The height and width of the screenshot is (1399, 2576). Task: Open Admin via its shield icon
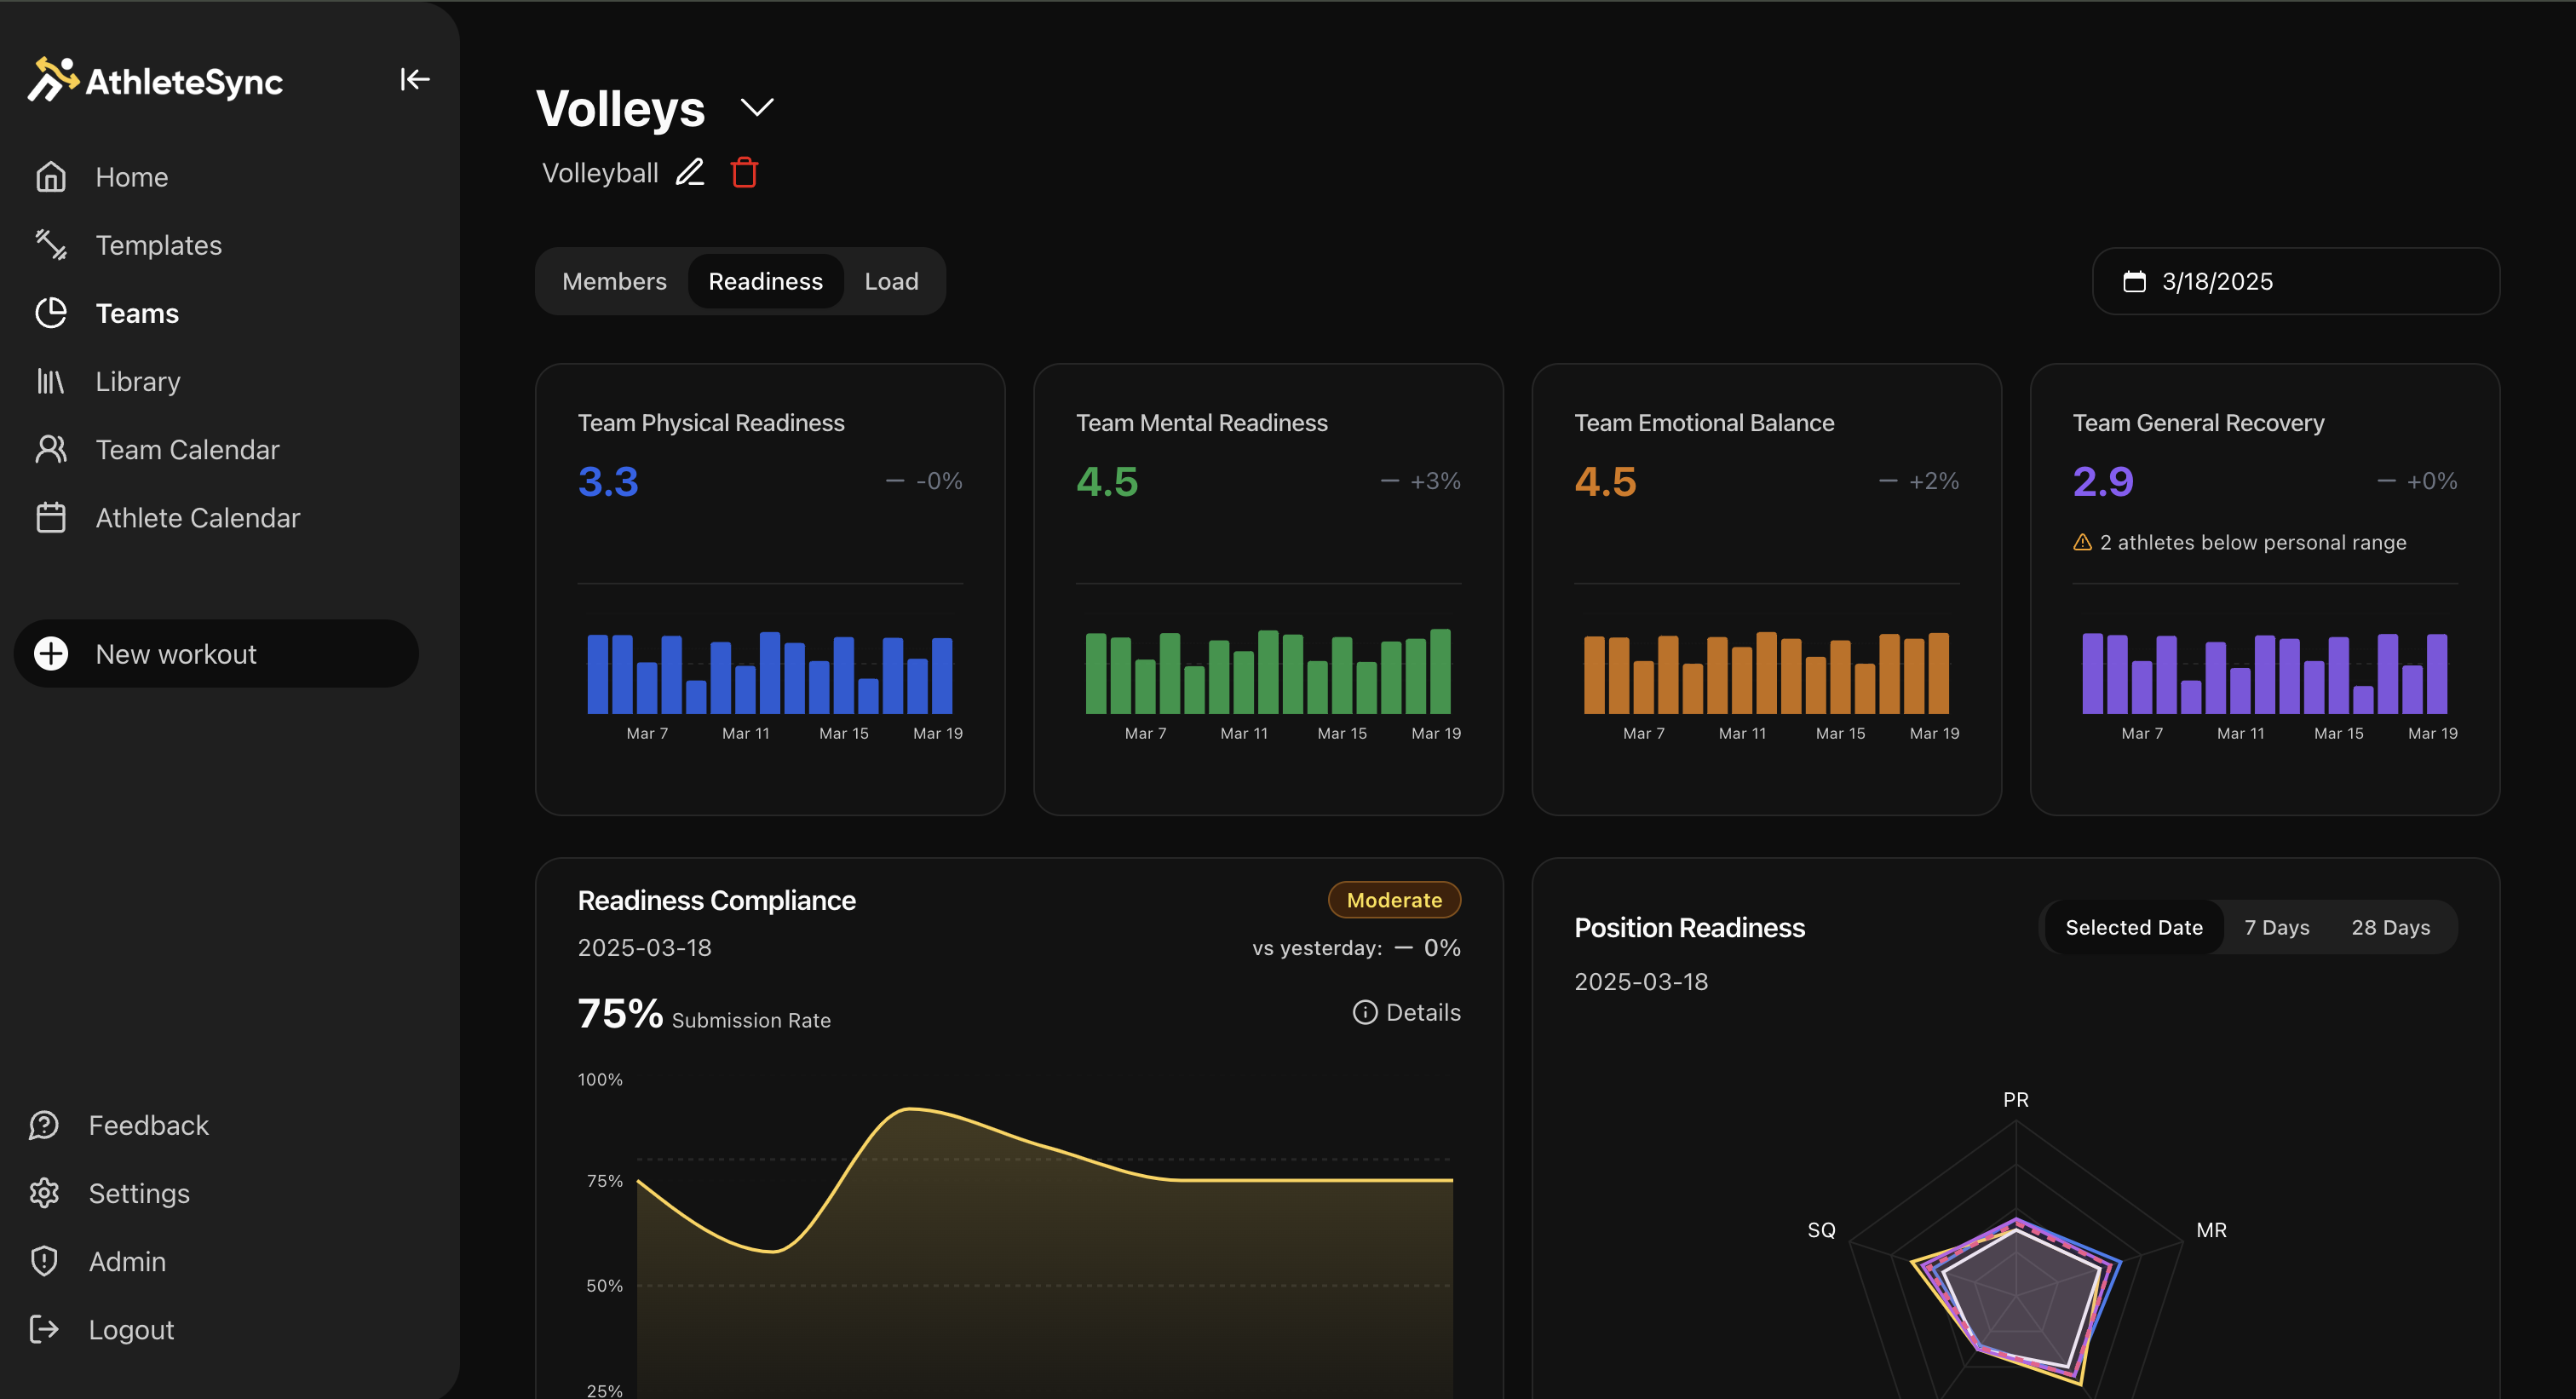tap(45, 1261)
